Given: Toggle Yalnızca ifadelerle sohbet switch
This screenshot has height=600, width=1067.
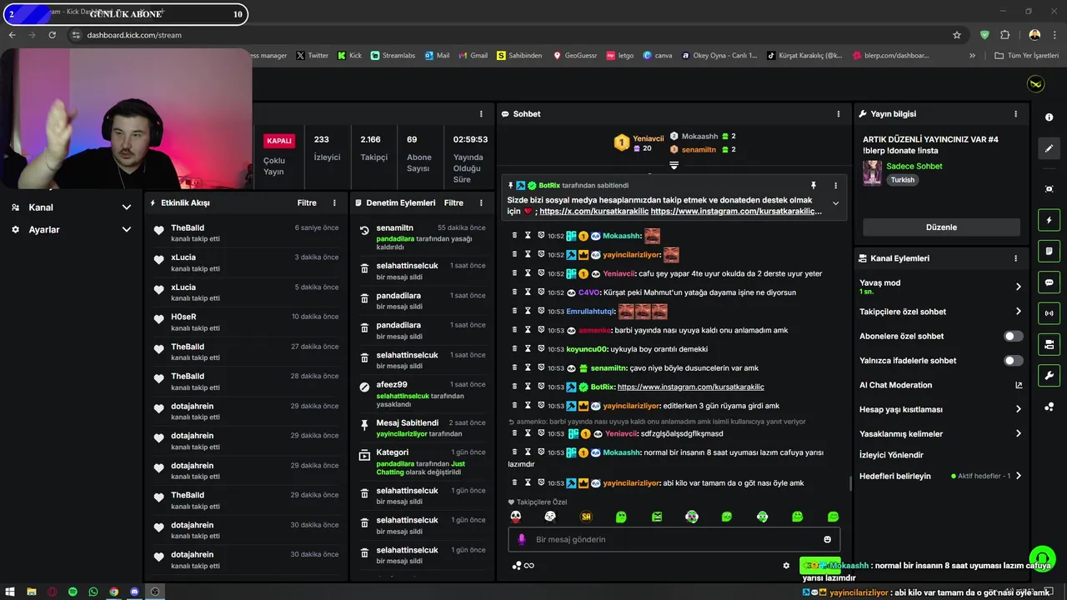Looking at the screenshot, I should [1013, 361].
